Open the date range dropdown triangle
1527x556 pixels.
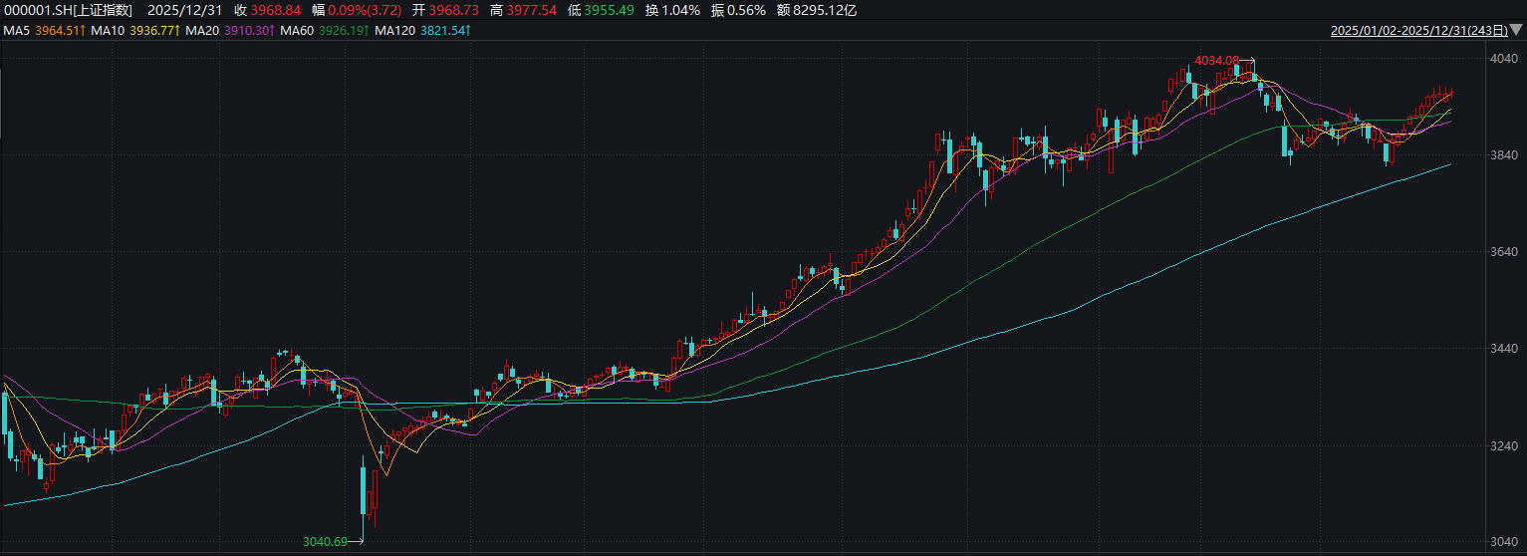coord(1517,32)
